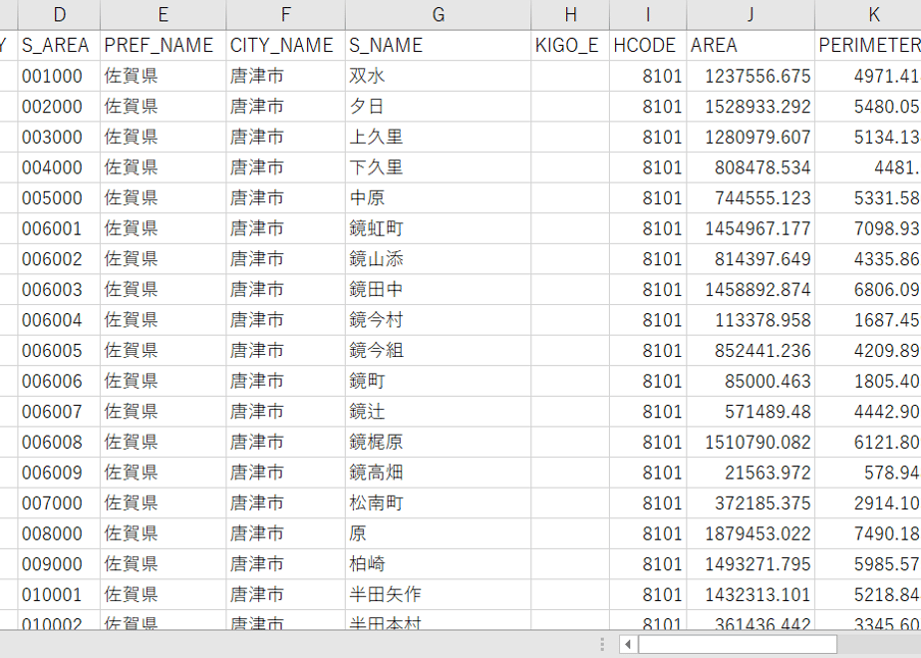The height and width of the screenshot is (658, 921).
Task: Click the horizontal scrollbar left arrow
Action: point(628,644)
